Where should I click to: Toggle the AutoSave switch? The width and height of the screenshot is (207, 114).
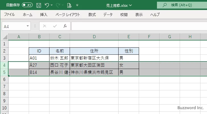(x=27, y=5)
